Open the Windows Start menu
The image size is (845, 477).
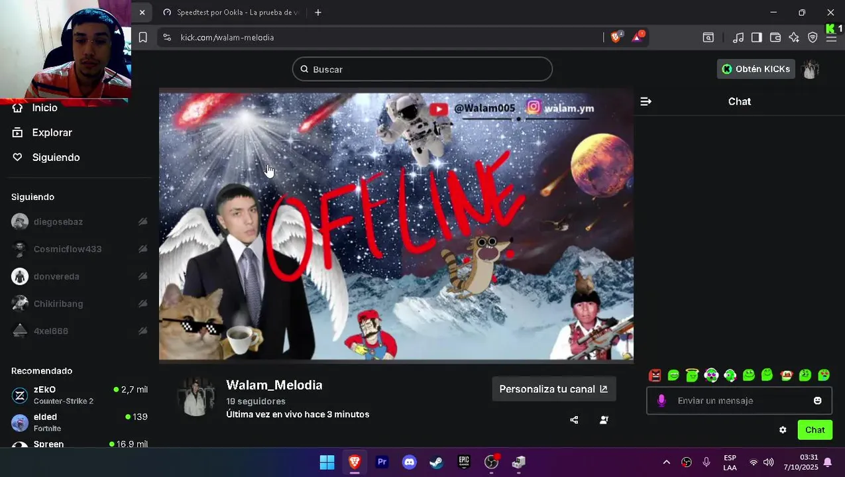[327, 462]
